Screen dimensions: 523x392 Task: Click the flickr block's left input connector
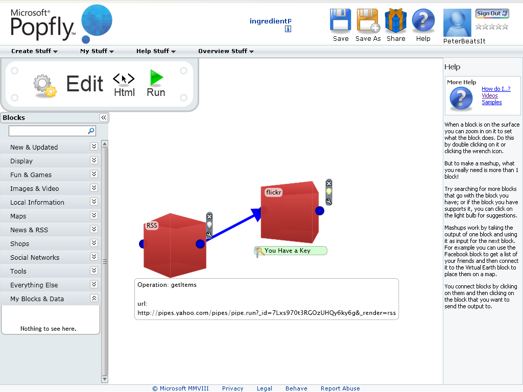[263, 211]
